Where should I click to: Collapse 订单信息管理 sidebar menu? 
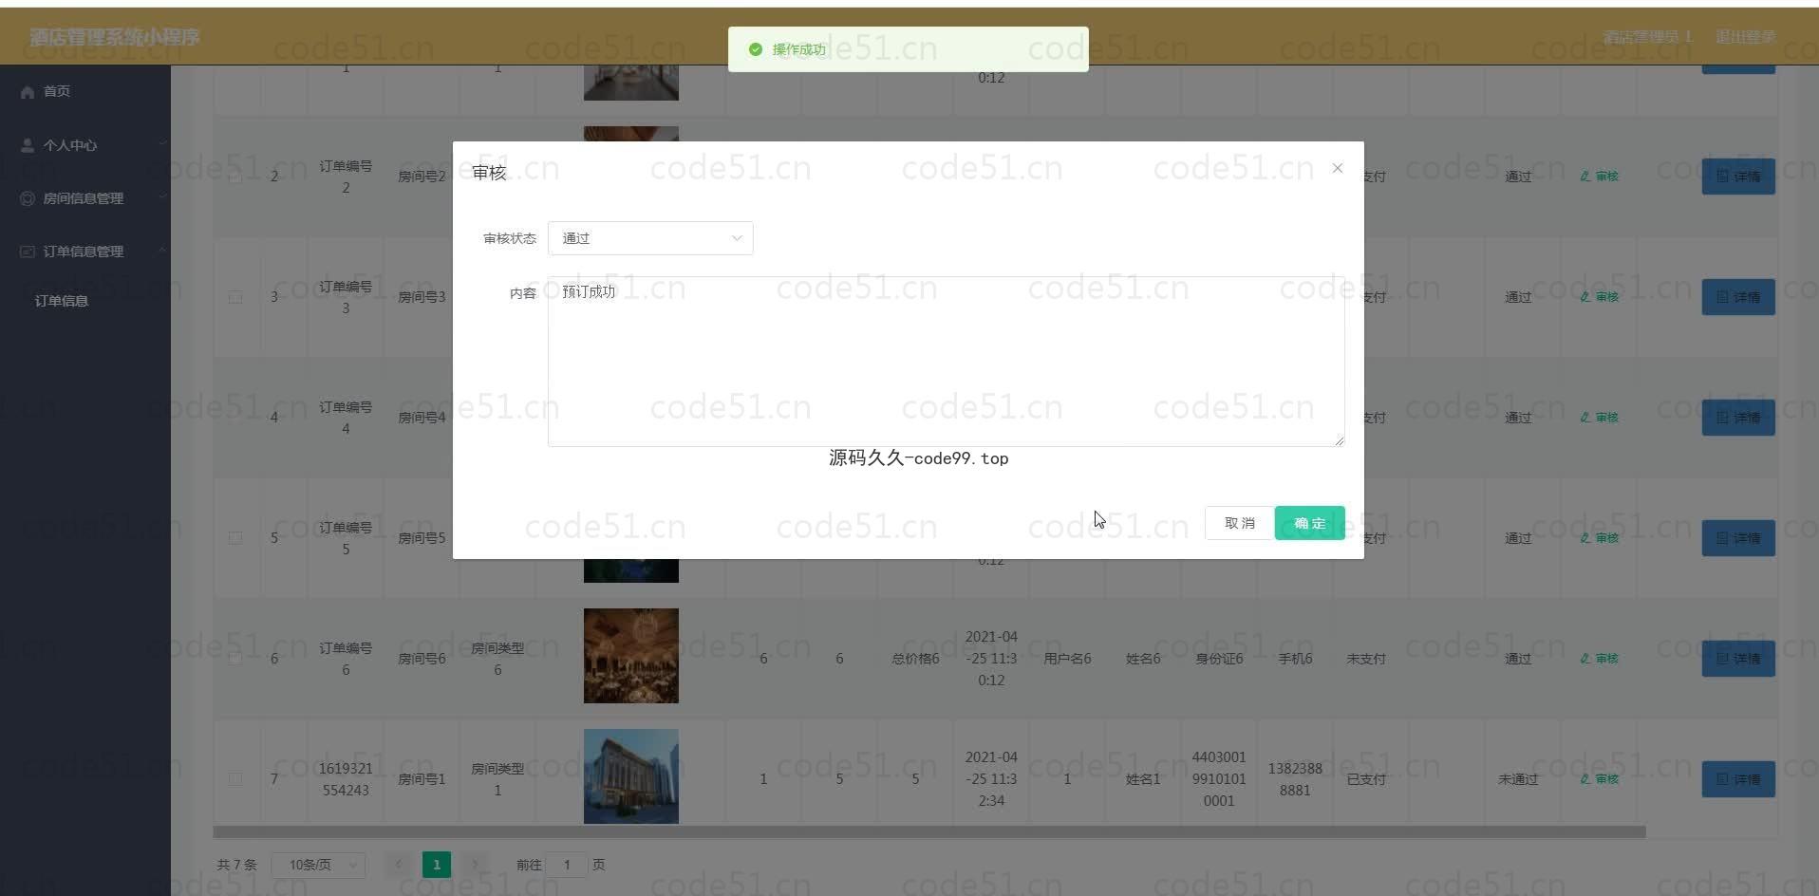(85, 252)
